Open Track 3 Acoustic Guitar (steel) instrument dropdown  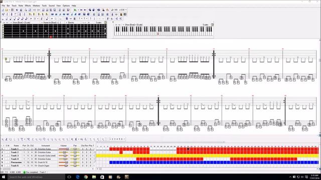[45, 155]
